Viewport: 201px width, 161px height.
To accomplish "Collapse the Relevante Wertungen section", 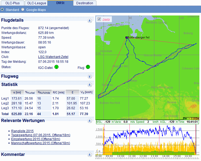I will pyautogui.click(x=90, y=121).
